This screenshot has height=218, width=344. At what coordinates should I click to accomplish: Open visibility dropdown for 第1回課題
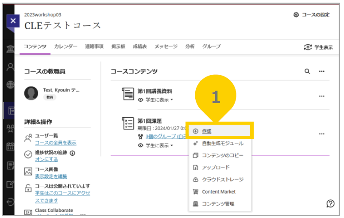point(159,145)
